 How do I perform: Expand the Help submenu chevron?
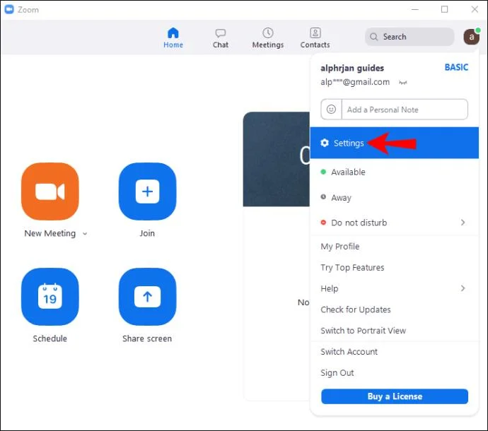coord(463,288)
